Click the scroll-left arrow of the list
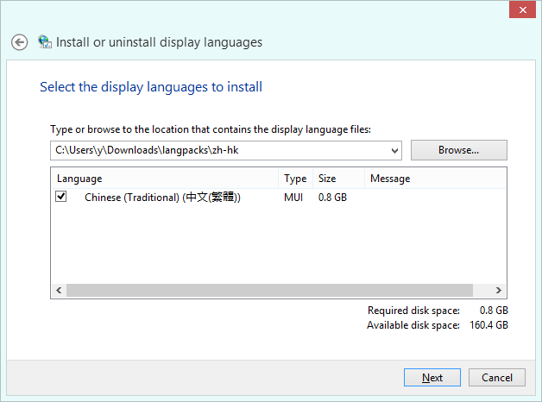The image size is (542, 402). pos(59,290)
